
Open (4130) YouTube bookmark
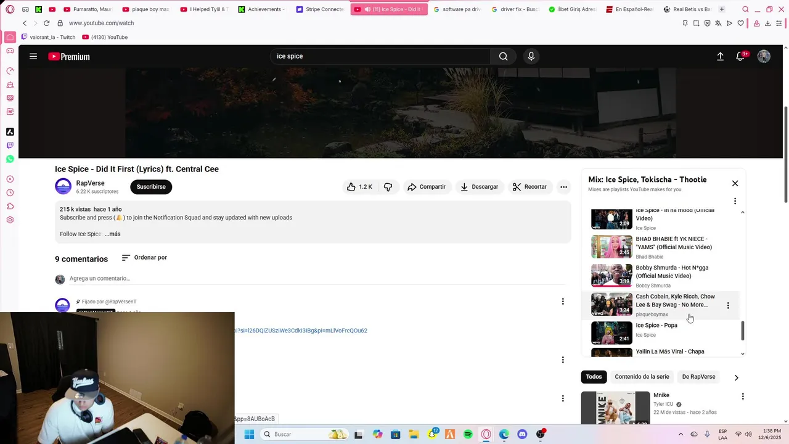(105, 37)
